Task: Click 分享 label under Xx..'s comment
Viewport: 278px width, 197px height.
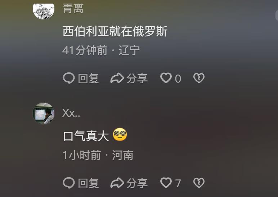Action: [x=137, y=183]
